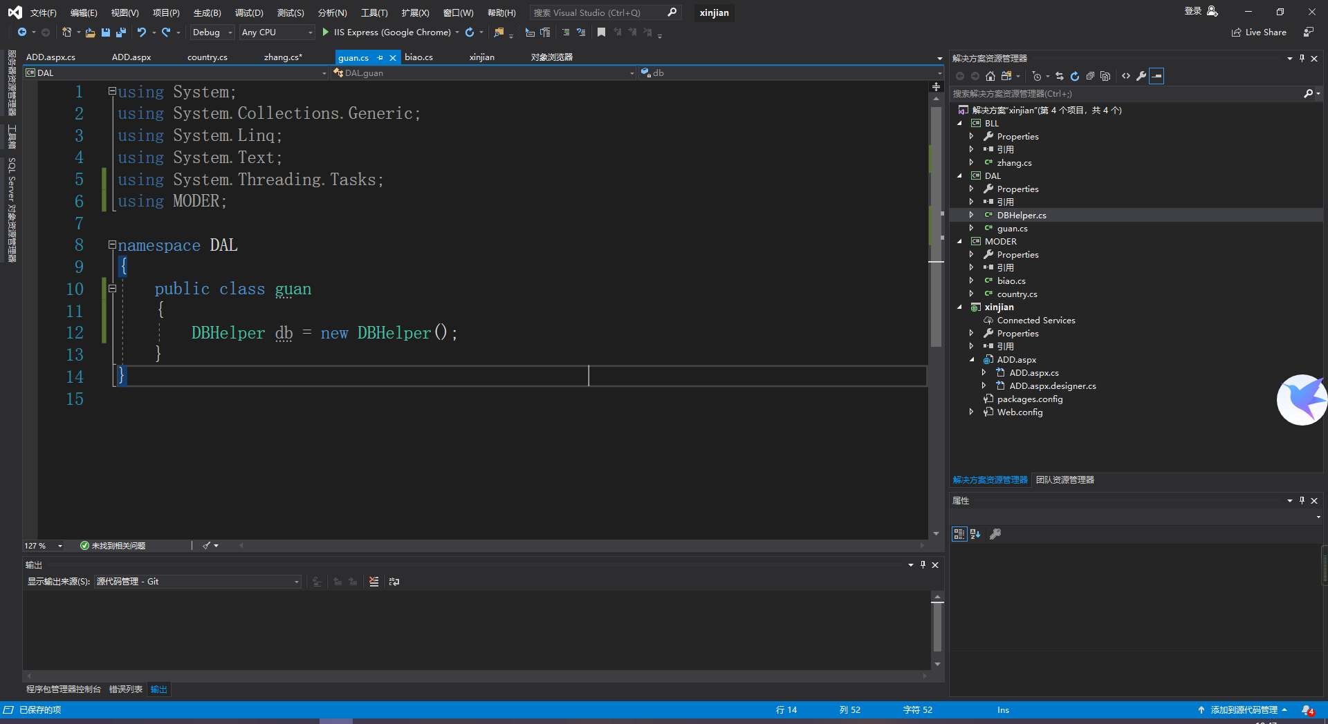Click Home icon in Solution Explorer toolbar
Viewport: 1328px width, 724px height.
point(990,76)
